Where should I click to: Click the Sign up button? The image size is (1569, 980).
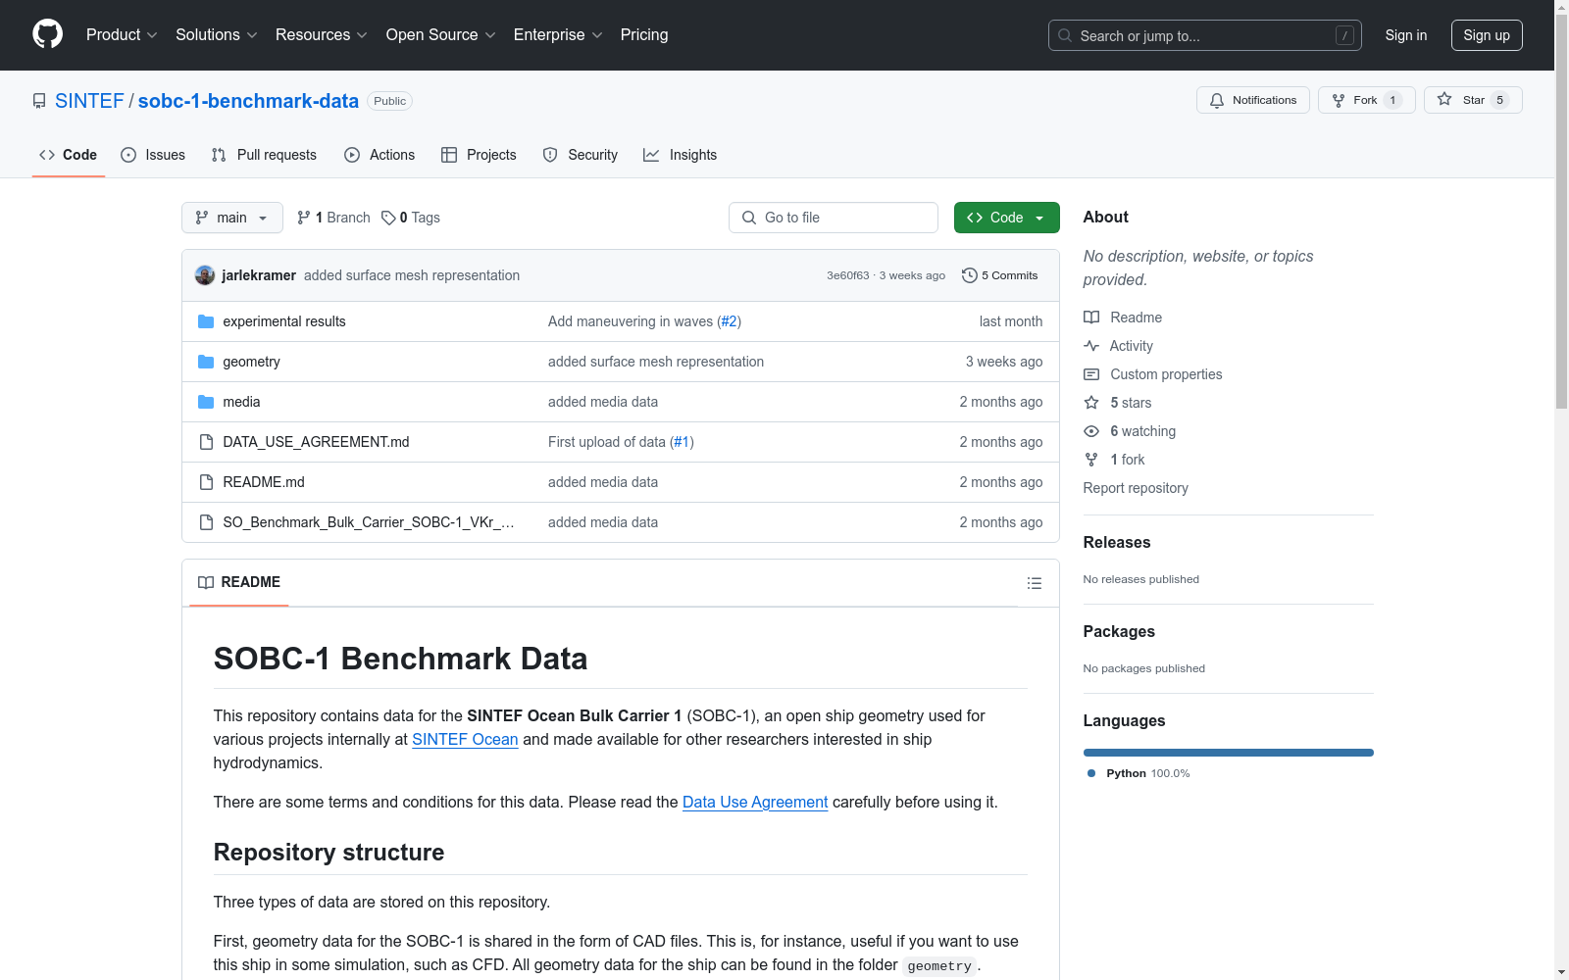[1487, 35]
